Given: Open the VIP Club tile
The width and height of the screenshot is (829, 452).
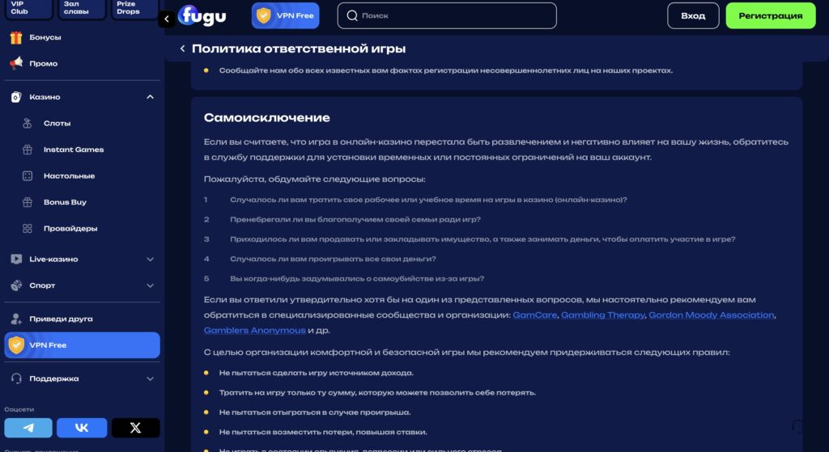Looking at the screenshot, I should [28, 8].
